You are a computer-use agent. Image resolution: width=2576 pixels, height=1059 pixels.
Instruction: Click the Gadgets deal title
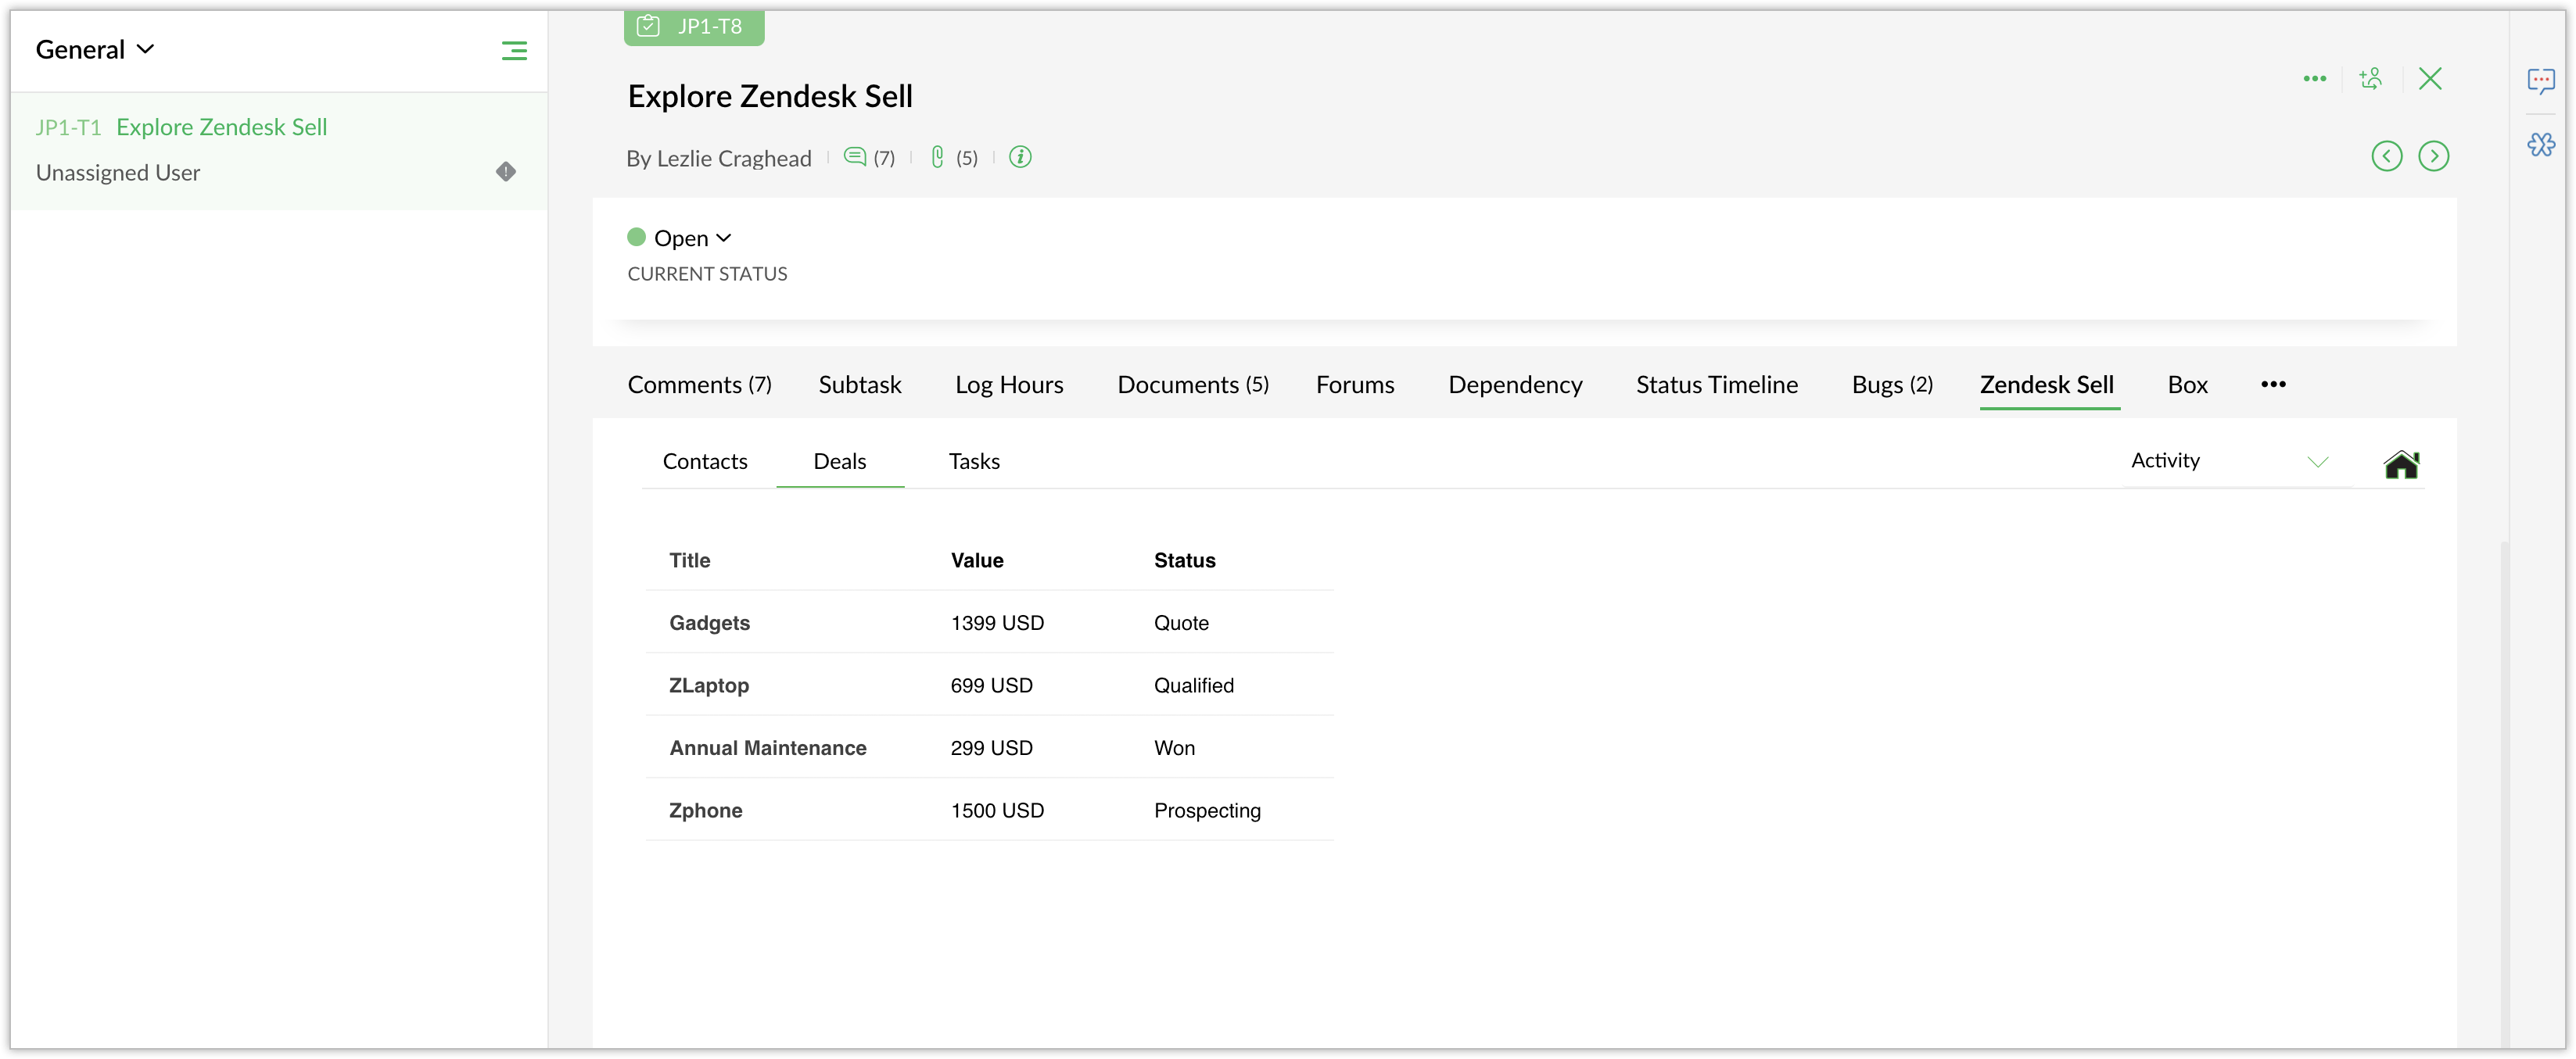pos(709,622)
